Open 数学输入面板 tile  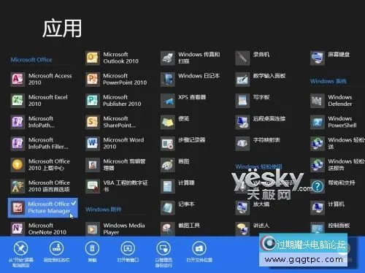coord(261,80)
